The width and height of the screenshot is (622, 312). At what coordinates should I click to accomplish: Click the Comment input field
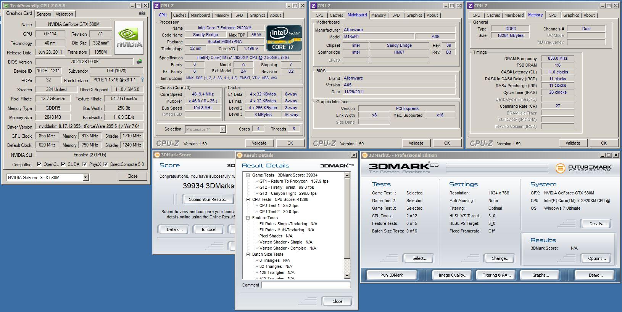(306, 285)
